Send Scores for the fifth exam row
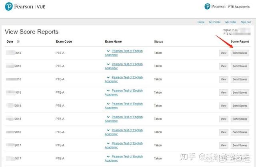256x167 pixels. 240,106
